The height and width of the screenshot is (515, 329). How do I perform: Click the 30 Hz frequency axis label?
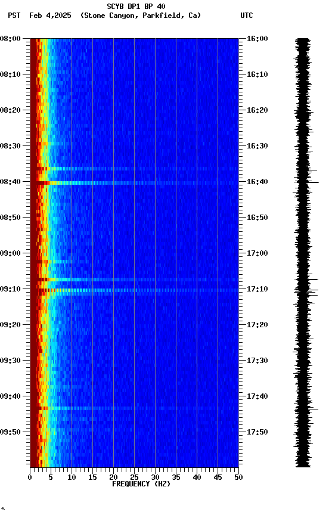click(155, 477)
